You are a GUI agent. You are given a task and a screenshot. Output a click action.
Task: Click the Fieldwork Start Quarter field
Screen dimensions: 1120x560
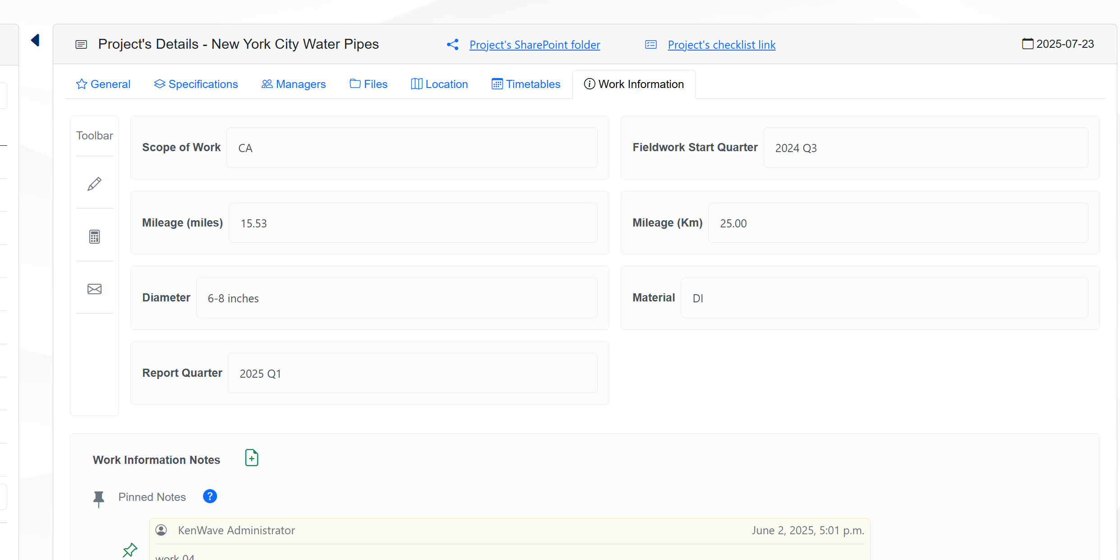925,148
